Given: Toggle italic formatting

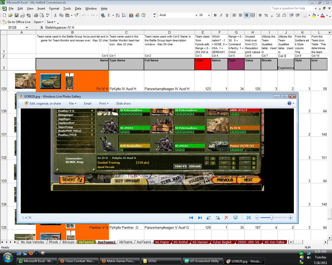Looking at the screenshot, I should pos(221,15).
